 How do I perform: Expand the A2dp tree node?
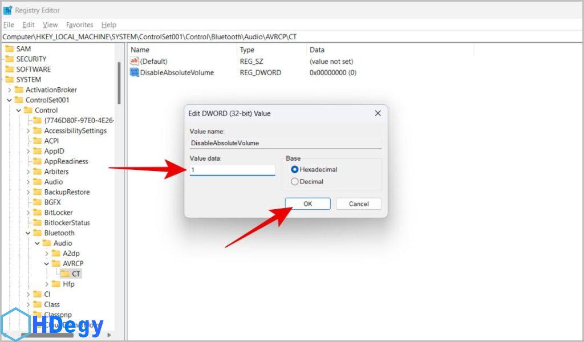point(47,253)
